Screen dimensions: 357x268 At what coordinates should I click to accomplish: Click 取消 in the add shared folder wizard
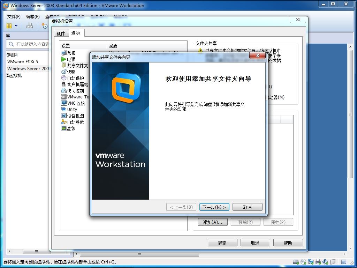pyautogui.click(x=248, y=207)
